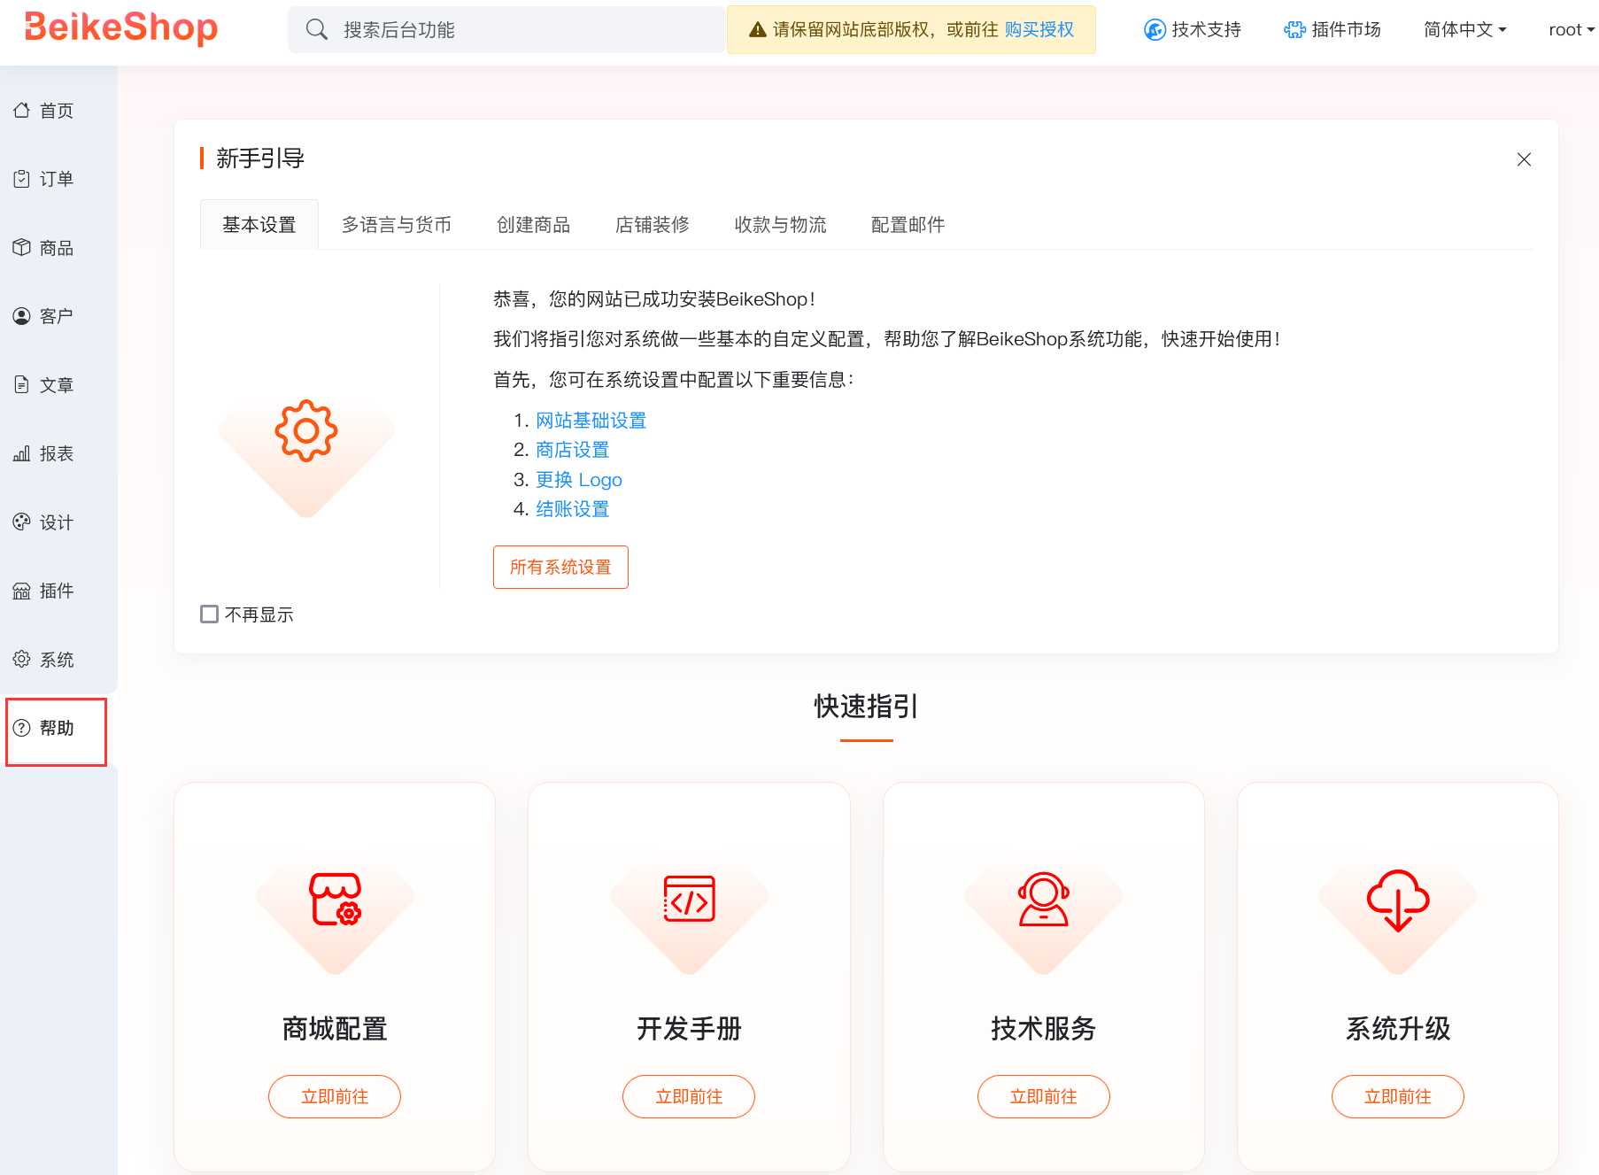This screenshot has width=1599, height=1175.
Task: Click 立即前往 under 开发手册
Action: (689, 1096)
